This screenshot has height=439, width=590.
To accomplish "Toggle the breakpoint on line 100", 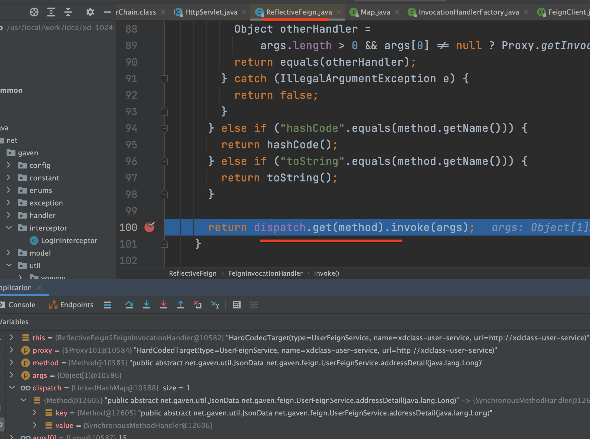I will point(150,227).
